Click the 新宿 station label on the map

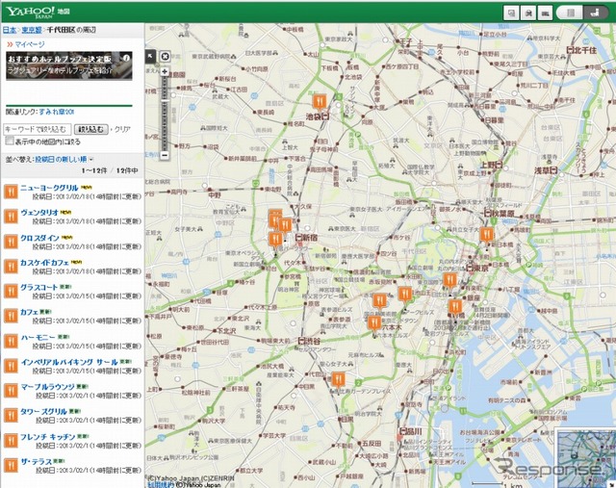pos(306,238)
